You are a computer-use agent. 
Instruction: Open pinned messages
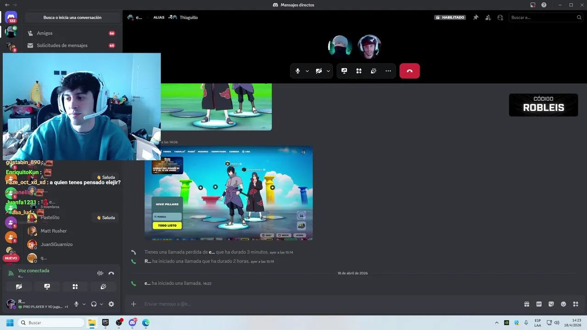(x=476, y=17)
